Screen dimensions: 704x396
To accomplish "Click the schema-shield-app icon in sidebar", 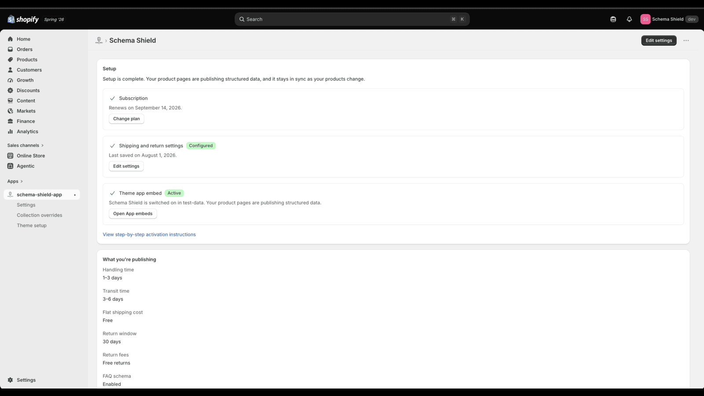I will click(x=10, y=194).
